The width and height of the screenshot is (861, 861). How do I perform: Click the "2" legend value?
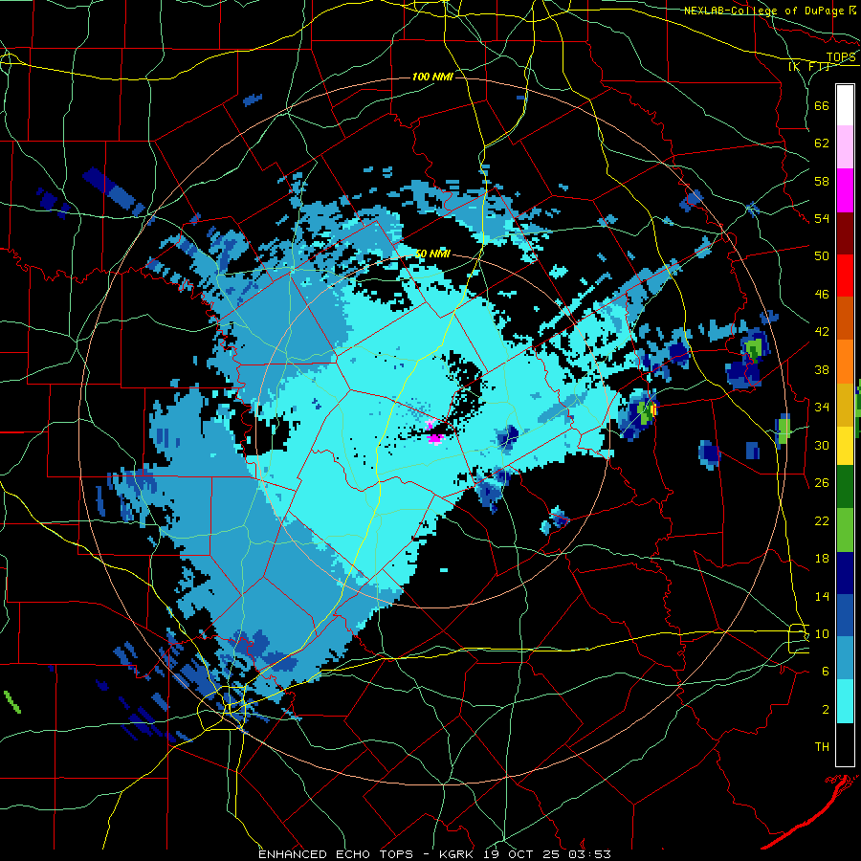(825, 710)
